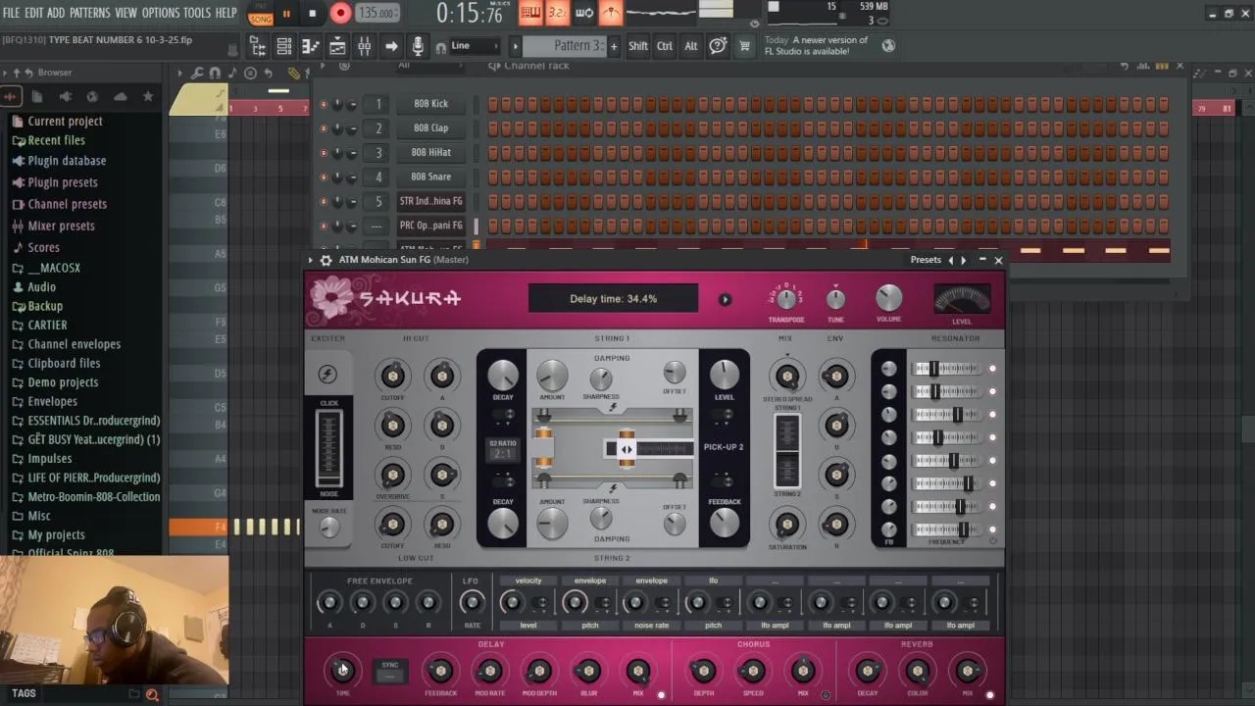Viewport: 1255px width, 706px height.
Task: Open the VIEW menu
Action: pos(125,13)
